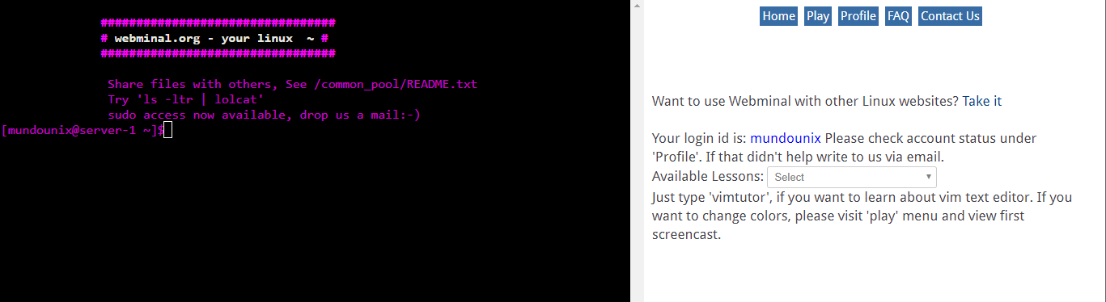The height and width of the screenshot is (302, 1106).
Task: Open the Home page
Action: tap(778, 16)
